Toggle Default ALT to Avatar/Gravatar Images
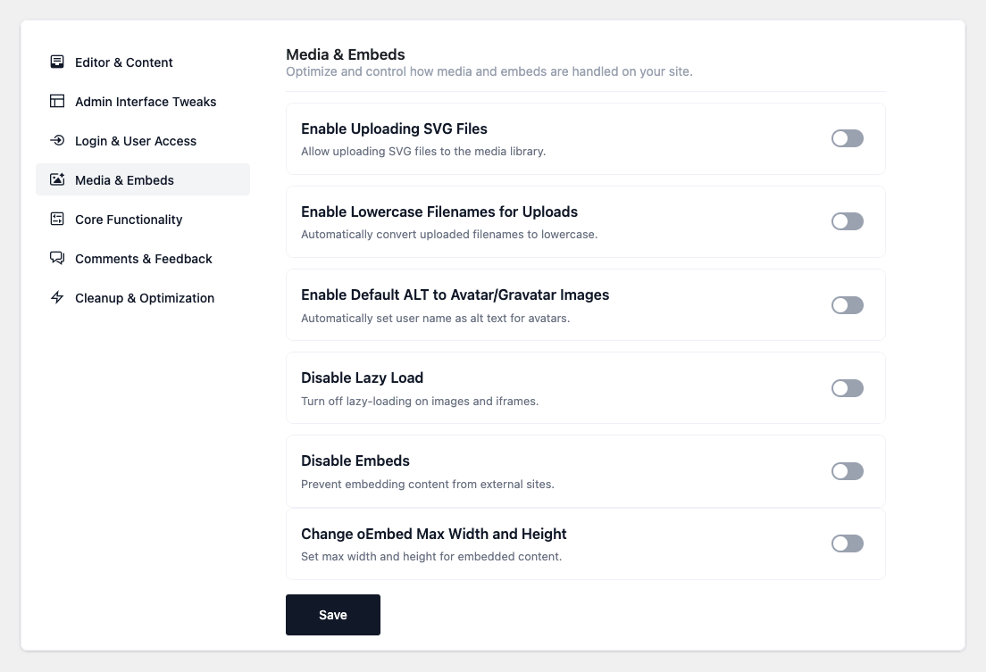This screenshot has height=672, width=986. click(847, 305)
